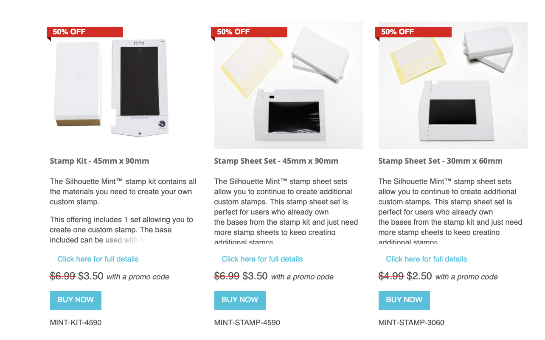Click the MINT-KIT-4590 SKU text

click(76, 323)
